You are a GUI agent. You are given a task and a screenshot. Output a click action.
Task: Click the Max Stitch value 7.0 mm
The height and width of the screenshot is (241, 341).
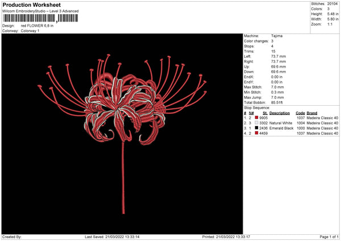[x=277, y=87]
